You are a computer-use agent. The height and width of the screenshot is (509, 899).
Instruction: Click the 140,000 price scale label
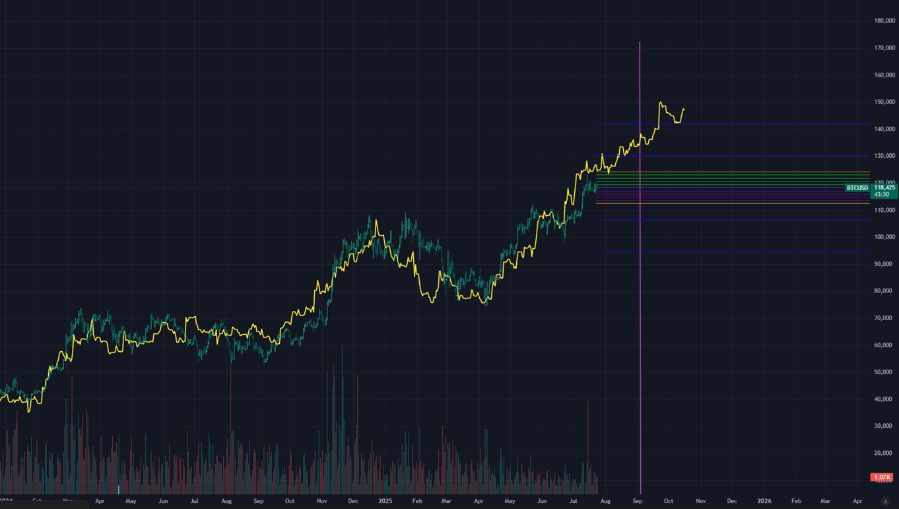click(884, 129)
